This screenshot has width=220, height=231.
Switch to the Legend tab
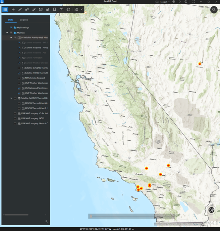coord(24,20)
